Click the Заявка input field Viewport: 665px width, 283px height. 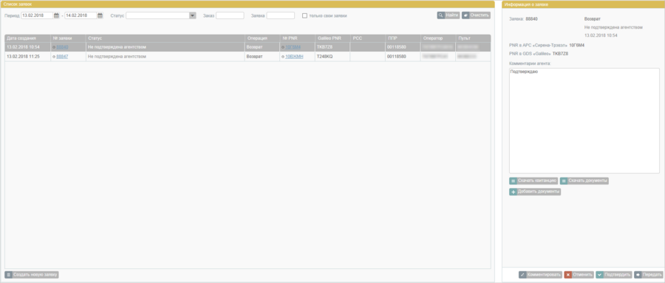tap(280, 15)
